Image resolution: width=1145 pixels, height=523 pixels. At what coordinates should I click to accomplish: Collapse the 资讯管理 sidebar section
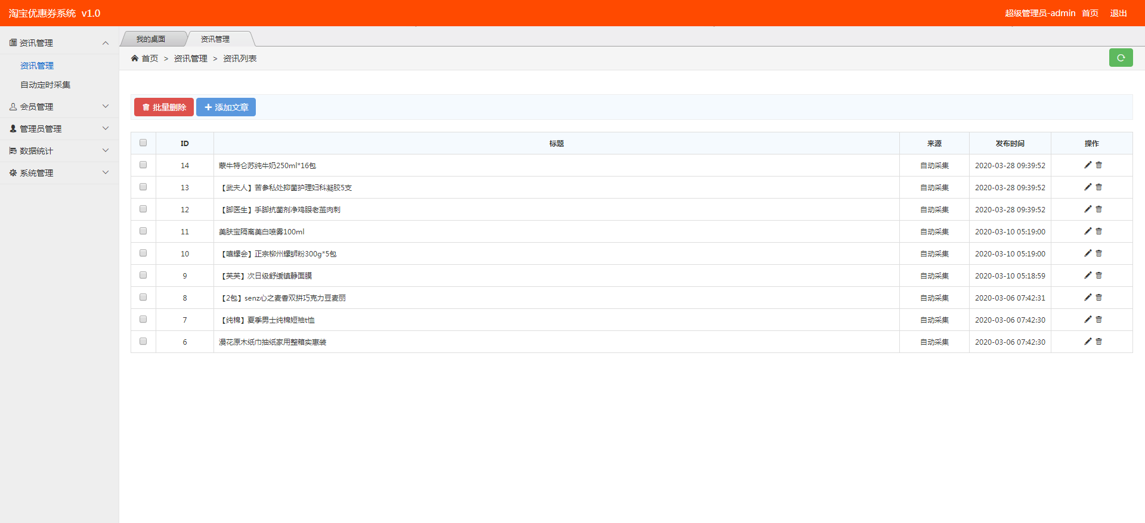(x=59, y=43)
